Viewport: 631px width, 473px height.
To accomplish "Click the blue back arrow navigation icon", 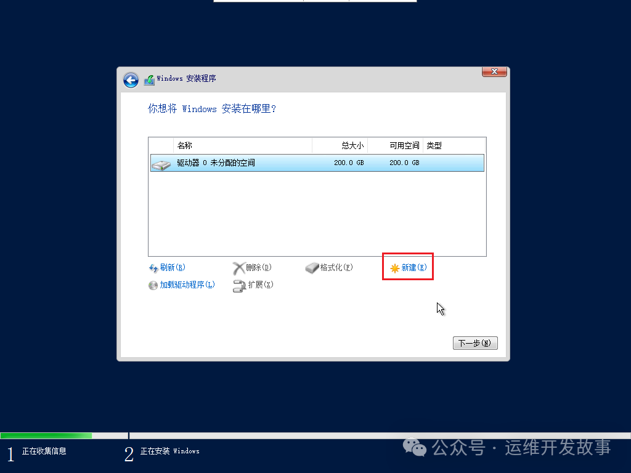I will pyautogui.click(x=131, y=80).
